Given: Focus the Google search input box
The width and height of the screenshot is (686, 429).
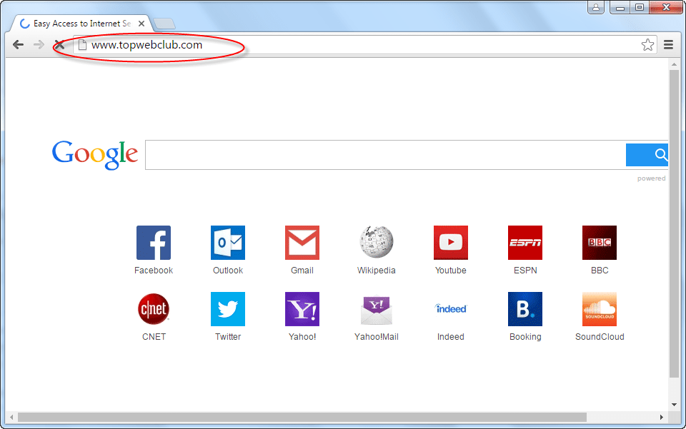Looking at the screenshot, I should (x=385, y=155).
